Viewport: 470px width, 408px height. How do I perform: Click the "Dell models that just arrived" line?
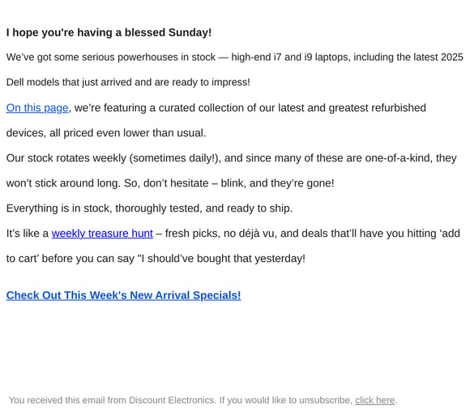point(128,82)
